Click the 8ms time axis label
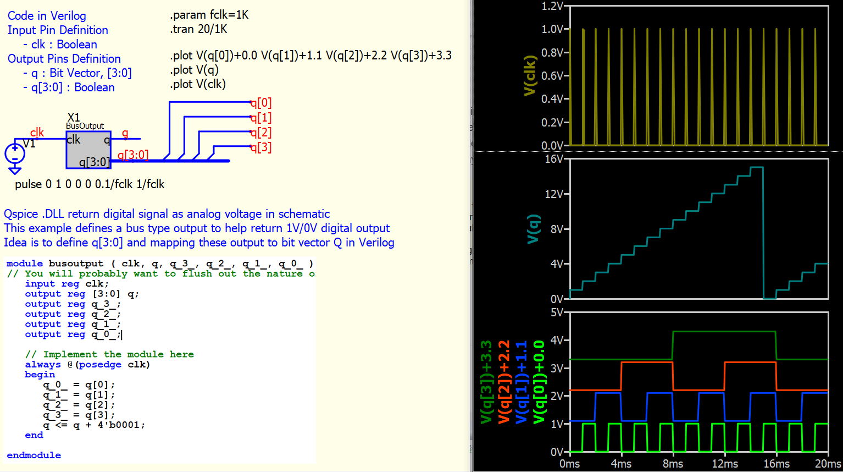The width and height of the screenshot is (843, 472). pos(673,464)
